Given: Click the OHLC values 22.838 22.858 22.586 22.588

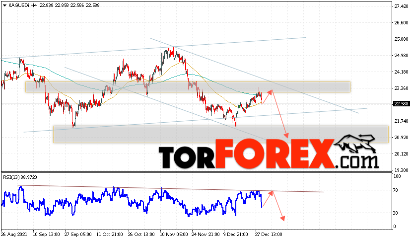Looking at the screenshot, I should [x=69, y=5].
